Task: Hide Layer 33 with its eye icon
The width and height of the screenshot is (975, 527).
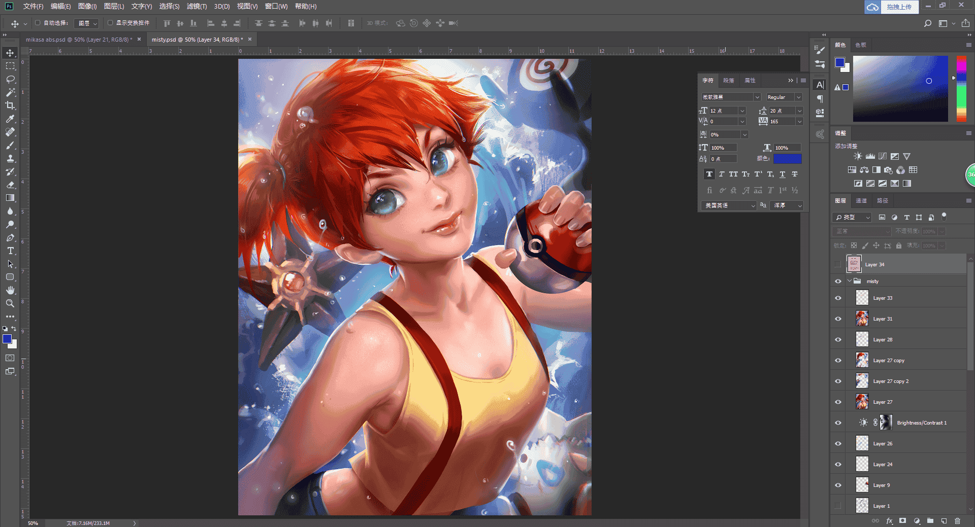Action: coord(838,298)
